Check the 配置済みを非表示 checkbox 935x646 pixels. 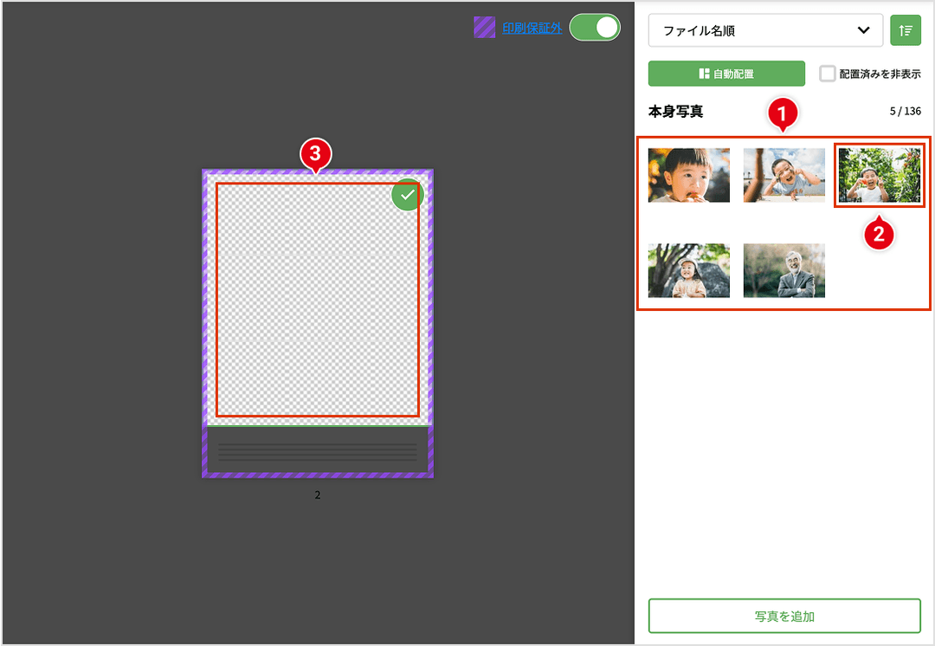(x=828, y=74)
